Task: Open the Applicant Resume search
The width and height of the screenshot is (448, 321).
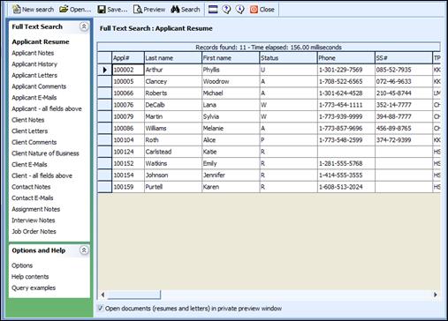Action: [x=41, y=41]
